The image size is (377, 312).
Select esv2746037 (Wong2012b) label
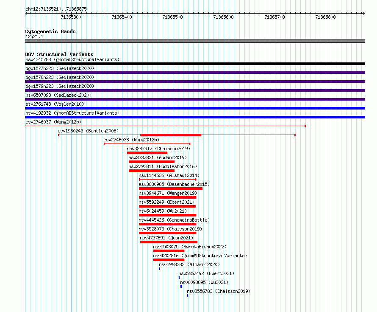[53, 122]
